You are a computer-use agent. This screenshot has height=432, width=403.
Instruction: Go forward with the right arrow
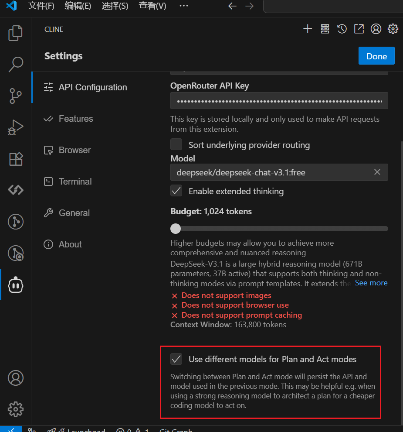tap(250, 6)
